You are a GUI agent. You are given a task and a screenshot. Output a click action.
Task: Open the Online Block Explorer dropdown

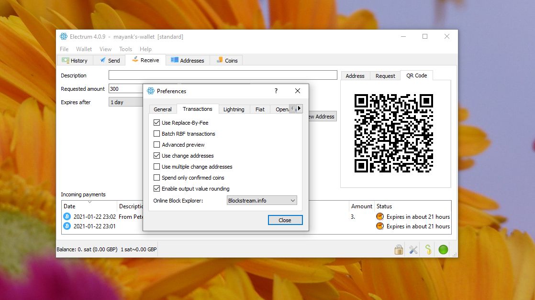click(x=261, y=200)
